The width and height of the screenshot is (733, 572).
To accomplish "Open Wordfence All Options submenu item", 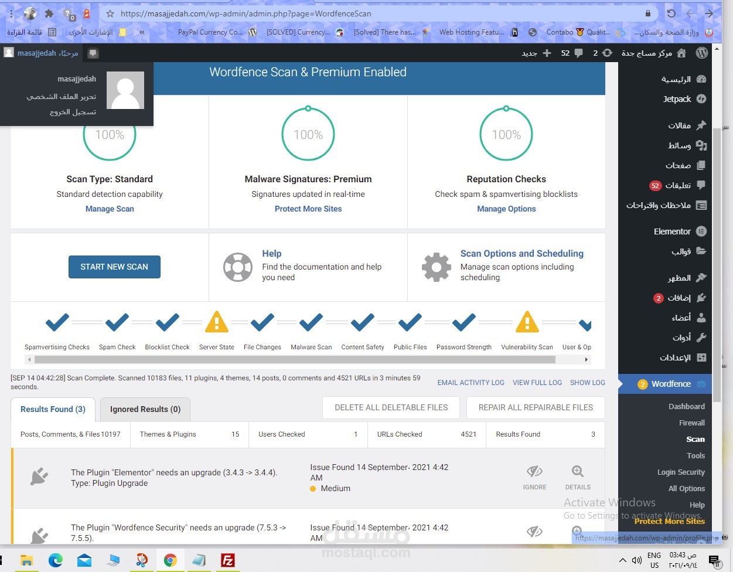I will tap(686, 488).
